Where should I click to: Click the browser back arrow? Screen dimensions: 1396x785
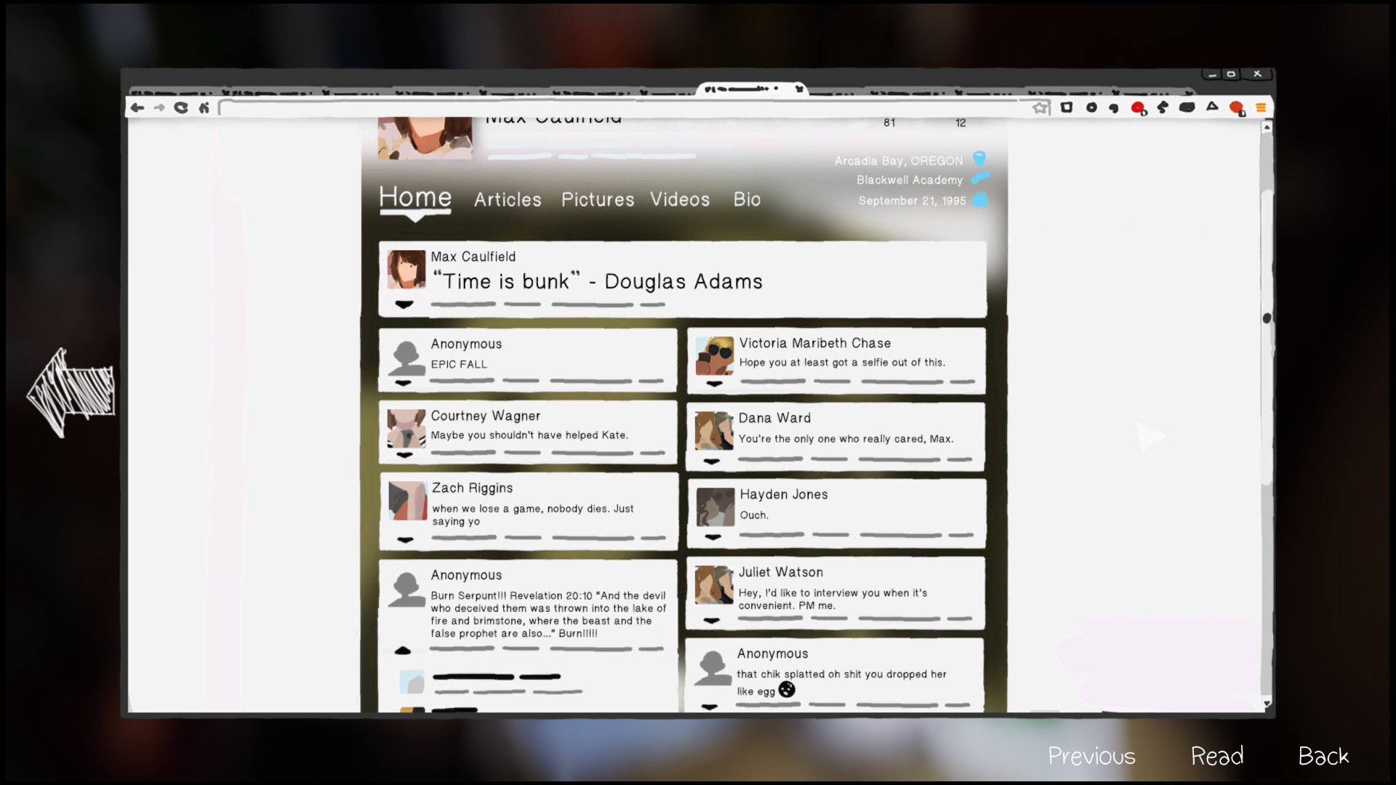coord(137,108)
